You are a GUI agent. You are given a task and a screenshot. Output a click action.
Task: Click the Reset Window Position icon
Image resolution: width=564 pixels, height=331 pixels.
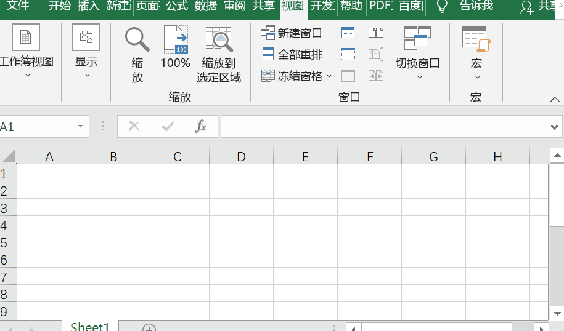[376, 76]
